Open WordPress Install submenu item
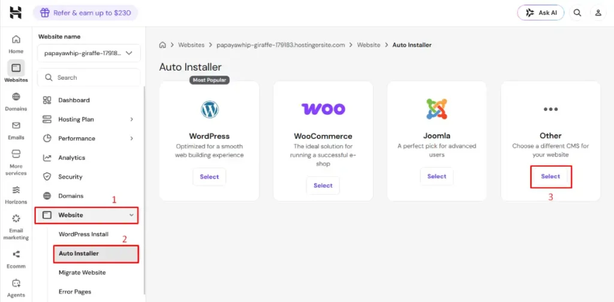The height and width of the screenshot is (302, 614). tap(83, 234)
